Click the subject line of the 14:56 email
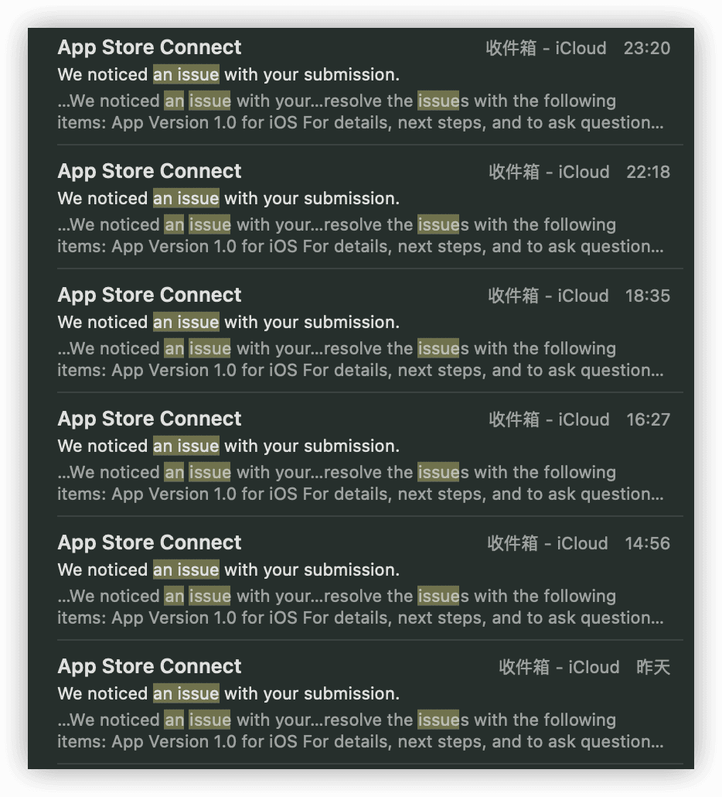722x797 pixels. pyautogui.click(x=228, y=570)
